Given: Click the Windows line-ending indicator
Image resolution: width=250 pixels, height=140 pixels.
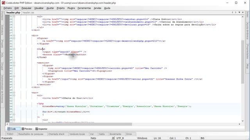Looking at the screenshot, I should tap(142, 138).
